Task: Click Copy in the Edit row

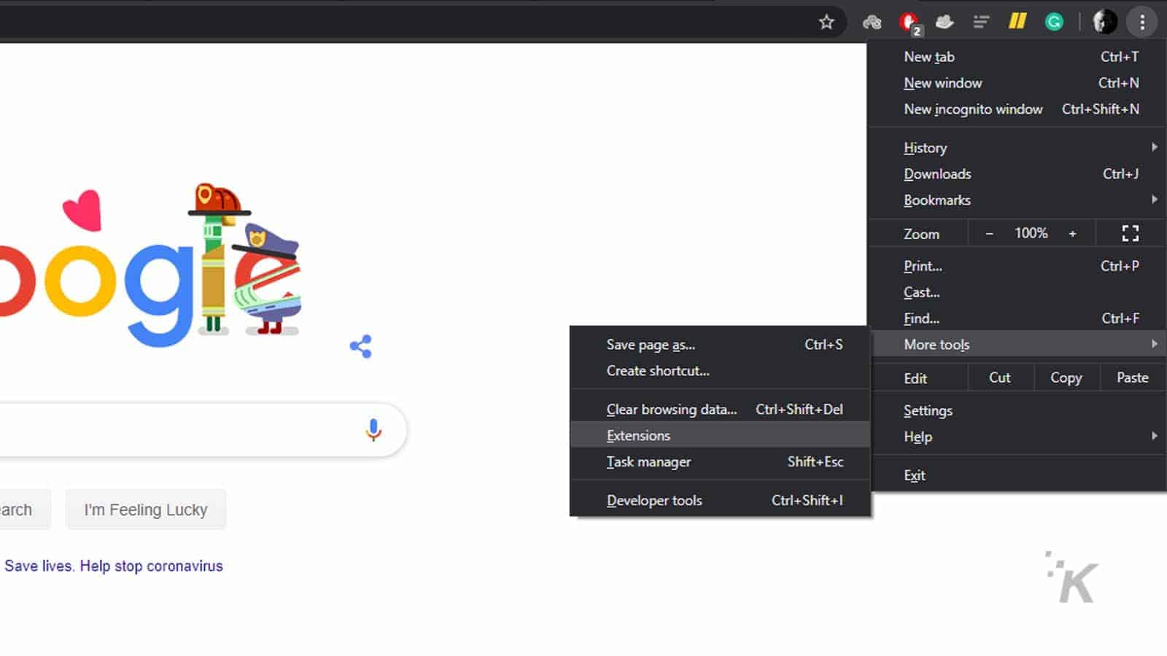Action: tap(1066, 378)
